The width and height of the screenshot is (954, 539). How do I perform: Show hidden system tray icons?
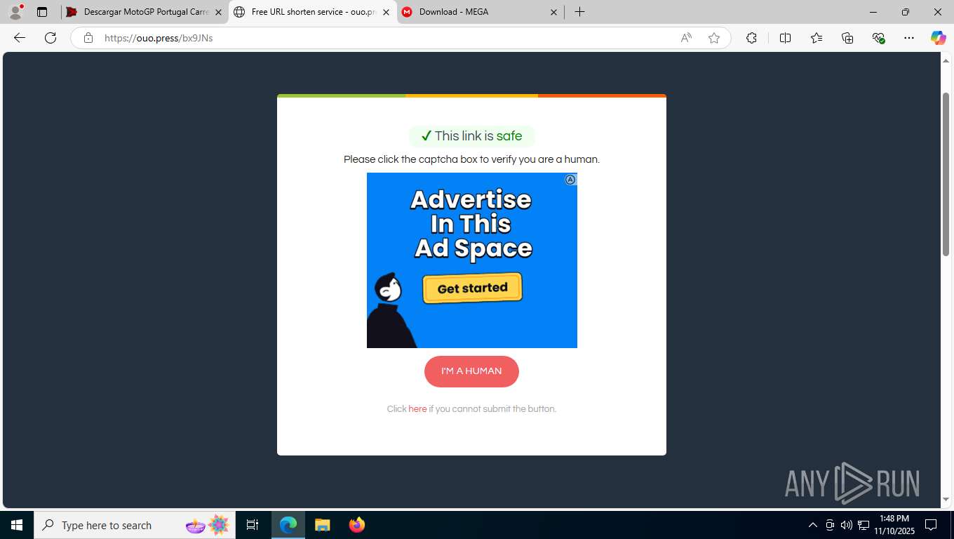click(x=813, y=525)
